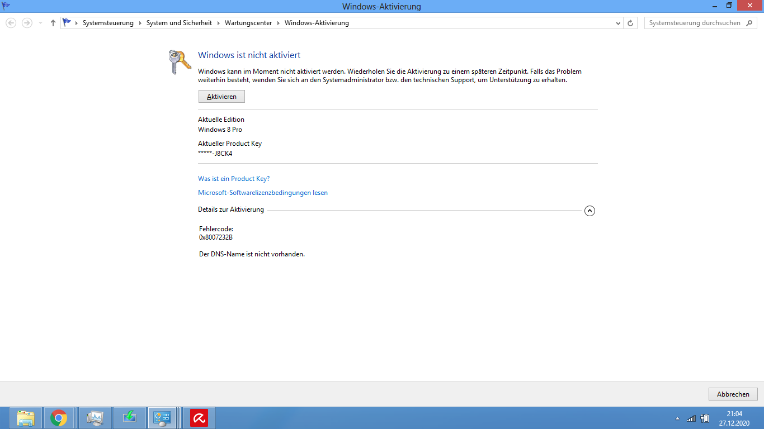
Task: Click the Action Center flag in the address bar
Action: 67,22
